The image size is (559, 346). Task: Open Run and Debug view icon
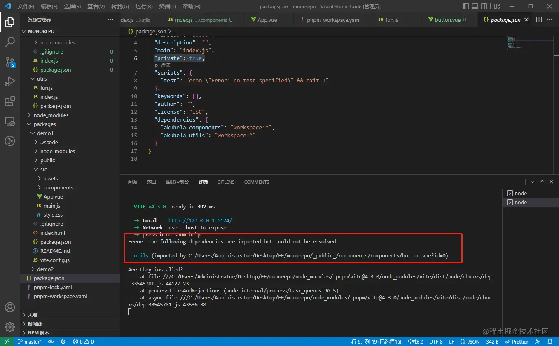click(x=10, y=82)
